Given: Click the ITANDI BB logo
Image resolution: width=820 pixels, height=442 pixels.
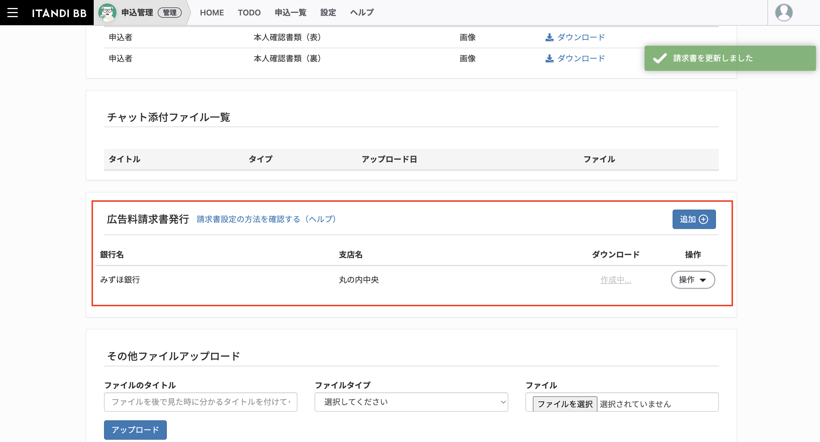Looking at the screenshot, I should coord(59,13).
